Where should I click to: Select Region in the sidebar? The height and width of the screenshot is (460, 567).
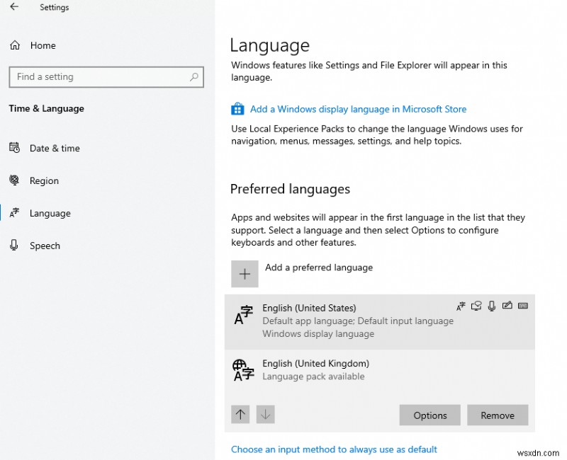(x=43, y=180)
